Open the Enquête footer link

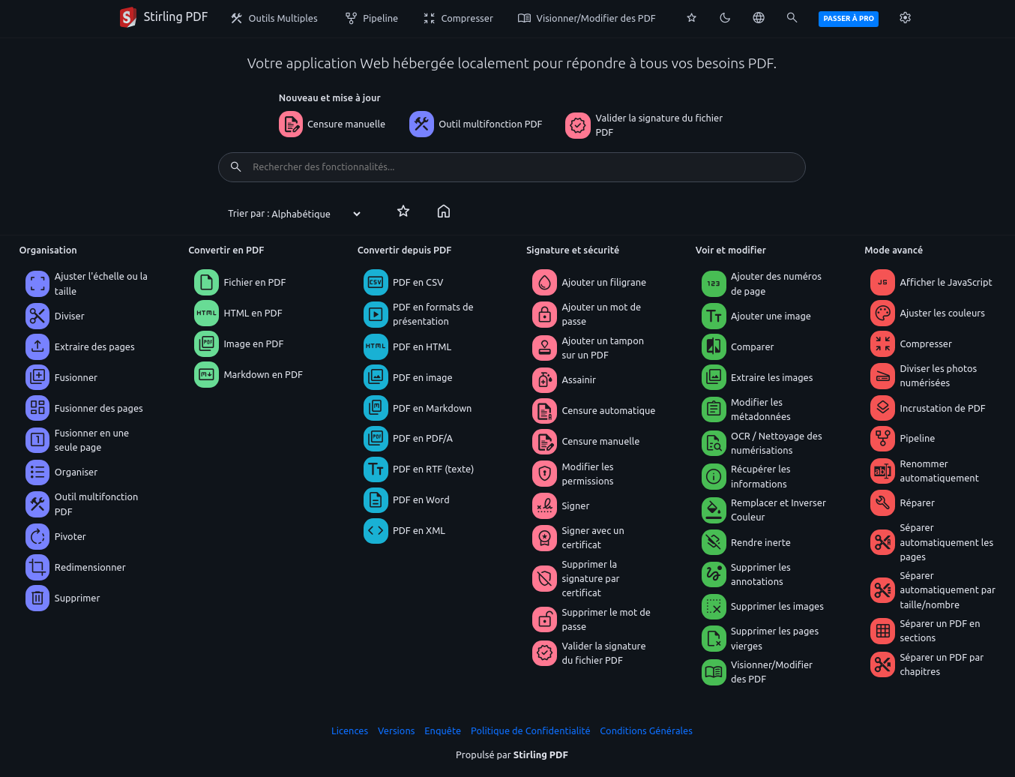click(442, 730)
